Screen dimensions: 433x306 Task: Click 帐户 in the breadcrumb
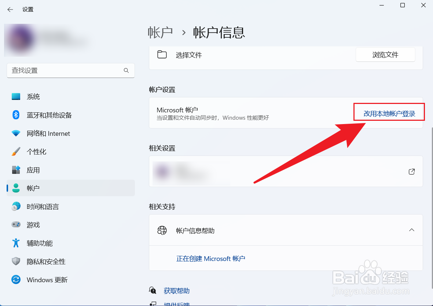pos(160,33)
